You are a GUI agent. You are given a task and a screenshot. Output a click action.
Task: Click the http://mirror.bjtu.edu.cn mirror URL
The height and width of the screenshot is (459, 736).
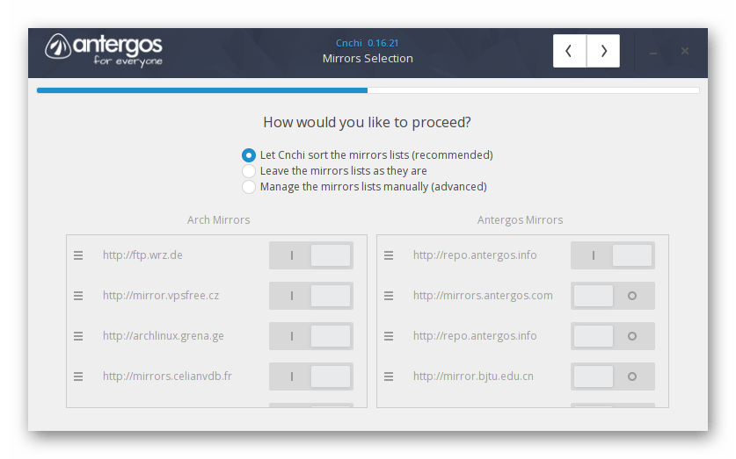click(x=473, y=377)
